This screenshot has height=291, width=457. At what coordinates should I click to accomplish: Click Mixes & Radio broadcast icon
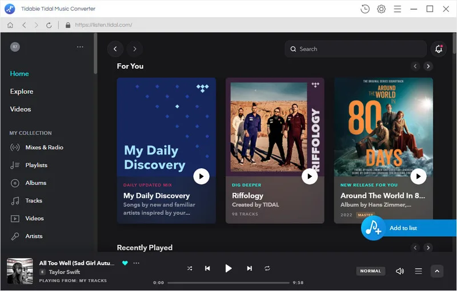pyautogui.click(x=15, y=147)
